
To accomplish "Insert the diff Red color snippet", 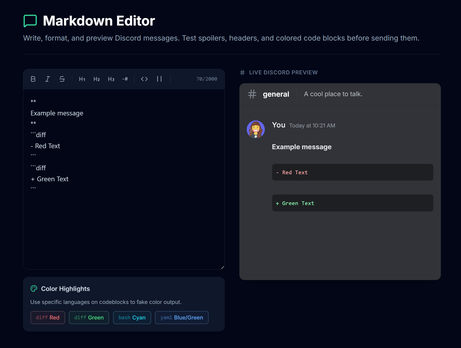I will pyautogui.click(x=48, y=317).
